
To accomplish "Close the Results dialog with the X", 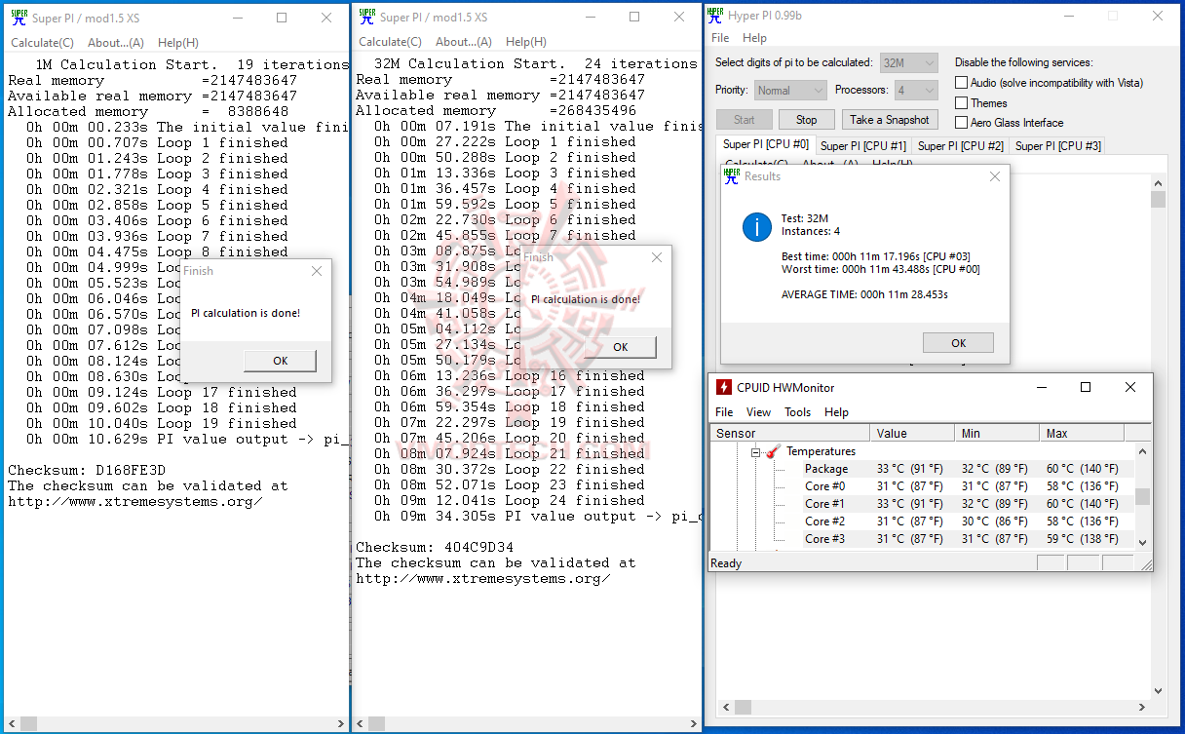I will tap(994, 176).
